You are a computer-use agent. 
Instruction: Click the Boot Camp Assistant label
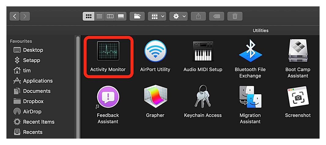[298, 72]
